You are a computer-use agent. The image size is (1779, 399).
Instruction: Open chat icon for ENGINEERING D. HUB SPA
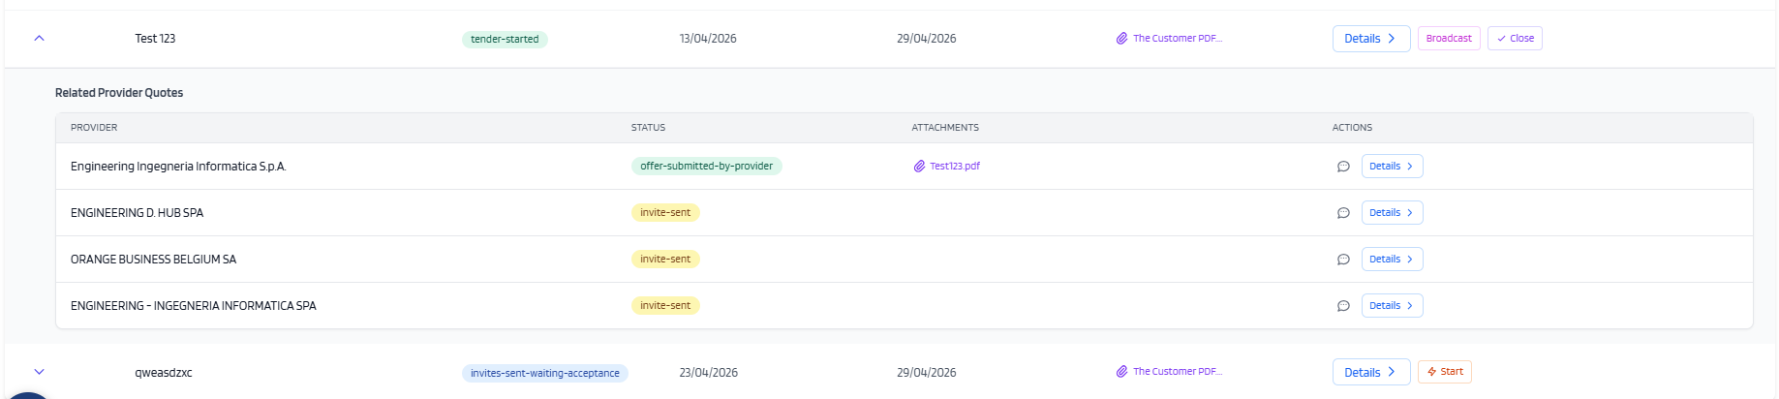pos(1343,213)
